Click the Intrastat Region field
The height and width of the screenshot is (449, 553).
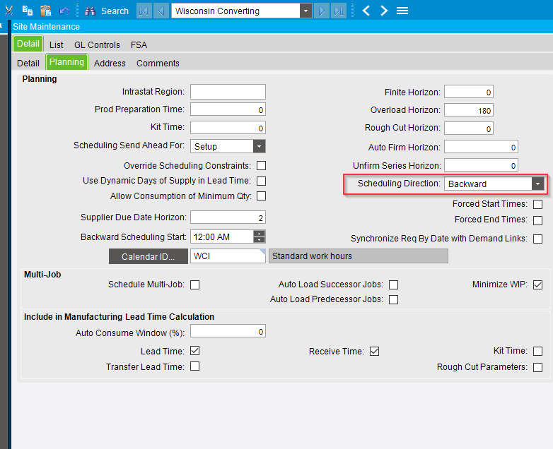(228, 92)
